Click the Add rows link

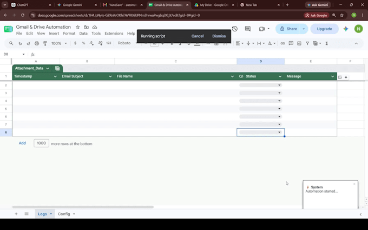click(x=22, y=143)
